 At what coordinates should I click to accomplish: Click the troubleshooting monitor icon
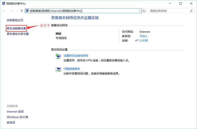point(58,69)
